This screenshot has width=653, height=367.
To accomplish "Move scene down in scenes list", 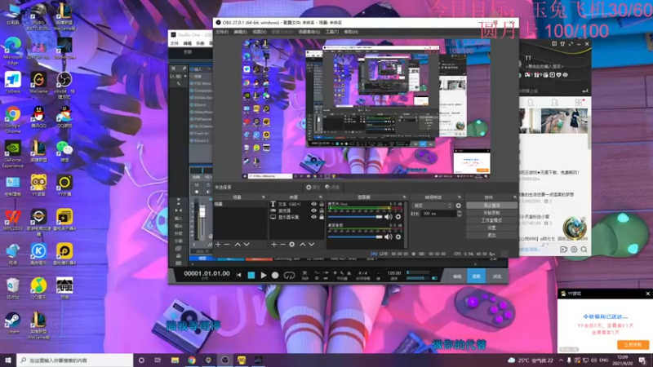I will [x=247, y=244].
